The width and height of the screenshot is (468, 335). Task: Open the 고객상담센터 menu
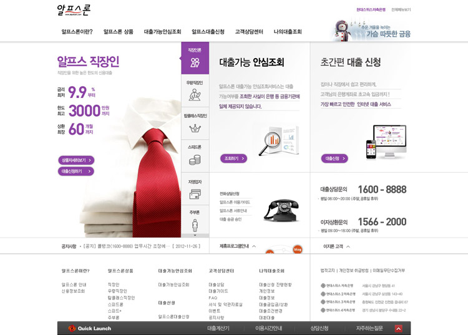[249, 32]
